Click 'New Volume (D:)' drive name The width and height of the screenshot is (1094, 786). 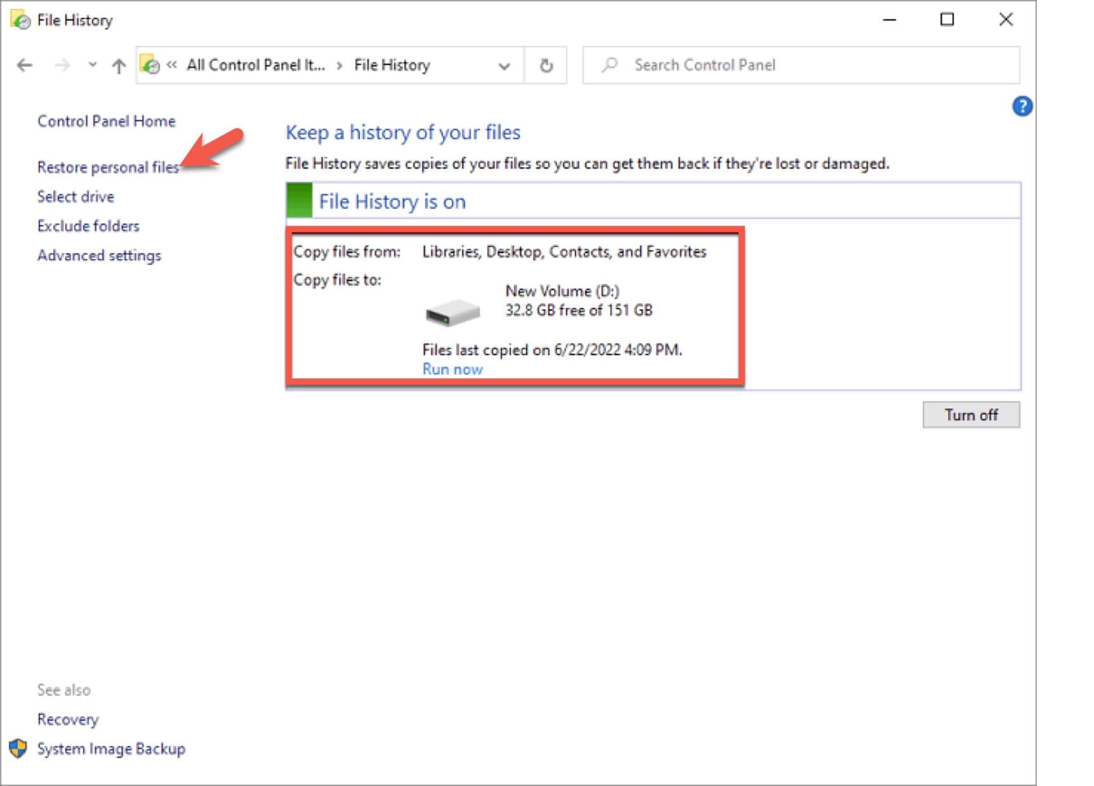(x=562, y=291)
